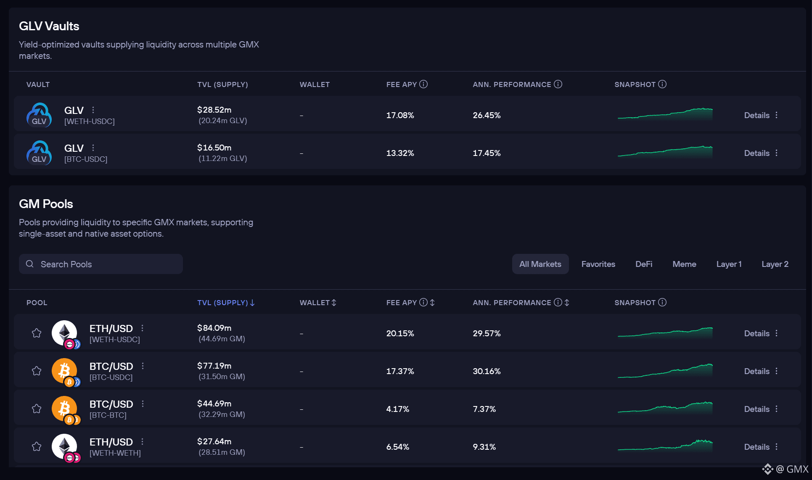Click the magnifier icon in Search Pools
812x480 pixels.
(x=30, y=264)
